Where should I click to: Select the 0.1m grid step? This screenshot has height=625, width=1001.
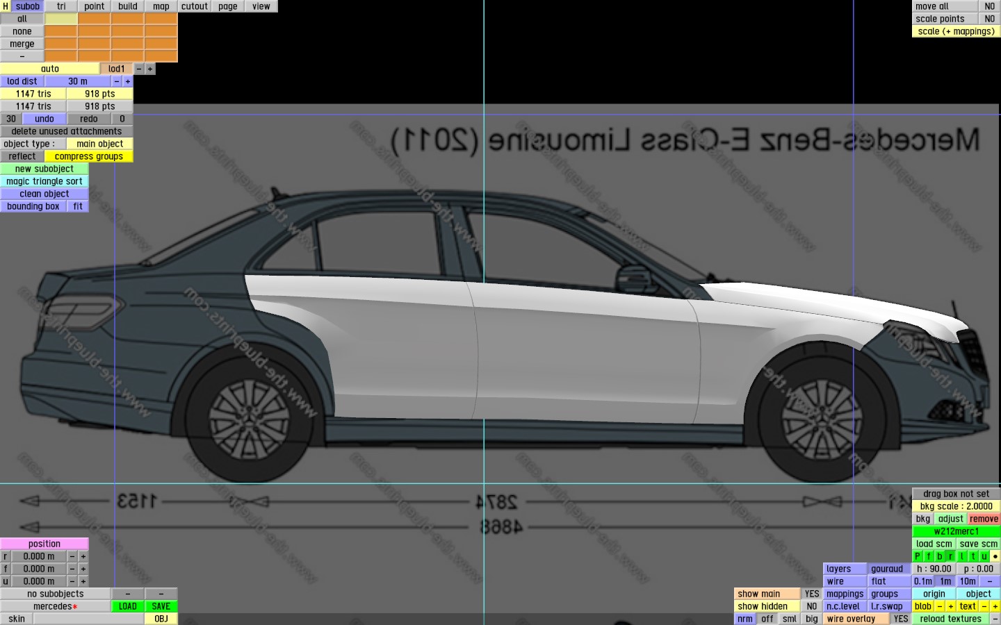tap(923, 581)
